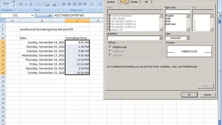Switch to the Border tab
This screenshot has height=125, width=222.
[134, 2]
